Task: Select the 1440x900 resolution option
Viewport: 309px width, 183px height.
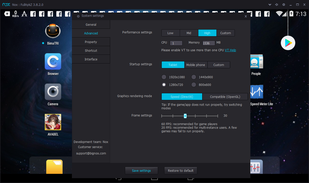Action: pos(194,77)
